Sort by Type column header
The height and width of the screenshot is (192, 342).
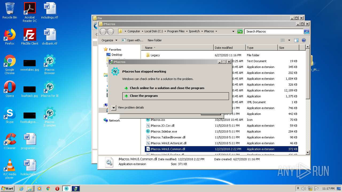coord(262,48)
